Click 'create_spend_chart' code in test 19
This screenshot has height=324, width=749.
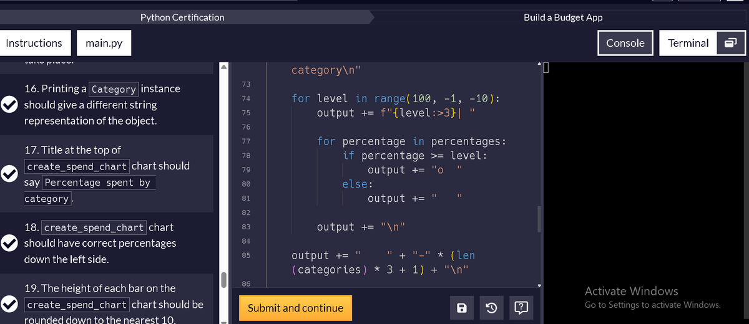77,305
